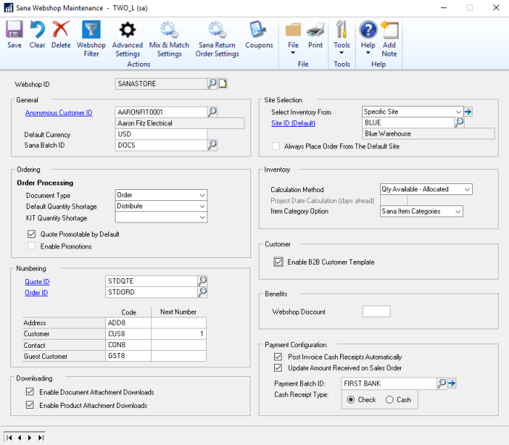Screen dimensions: 509x445
Task: Click the Webshop Discount input field
Action: (376, 311)
